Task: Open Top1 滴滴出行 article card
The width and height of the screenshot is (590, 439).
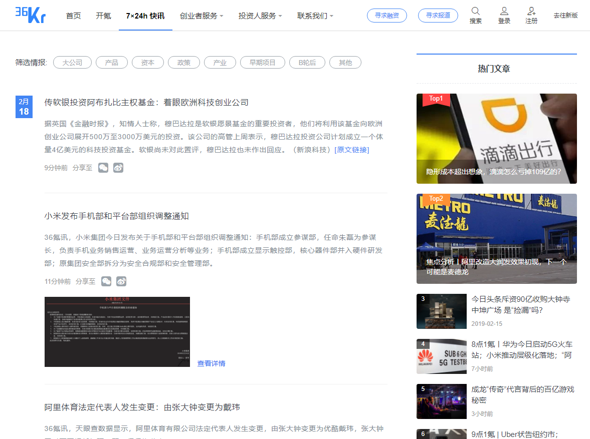Action: pyautogui.click(x=497, y=139)
